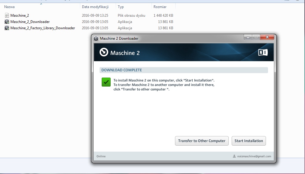
Task: Click the Maschine 2 download arrow logo
Action: 104,52
